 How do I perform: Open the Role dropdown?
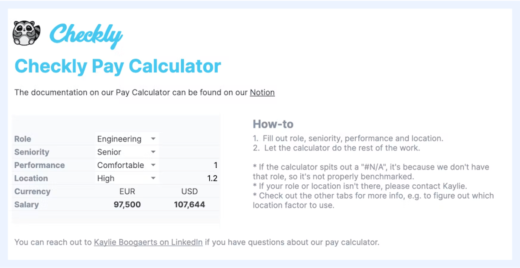point(154,138)
